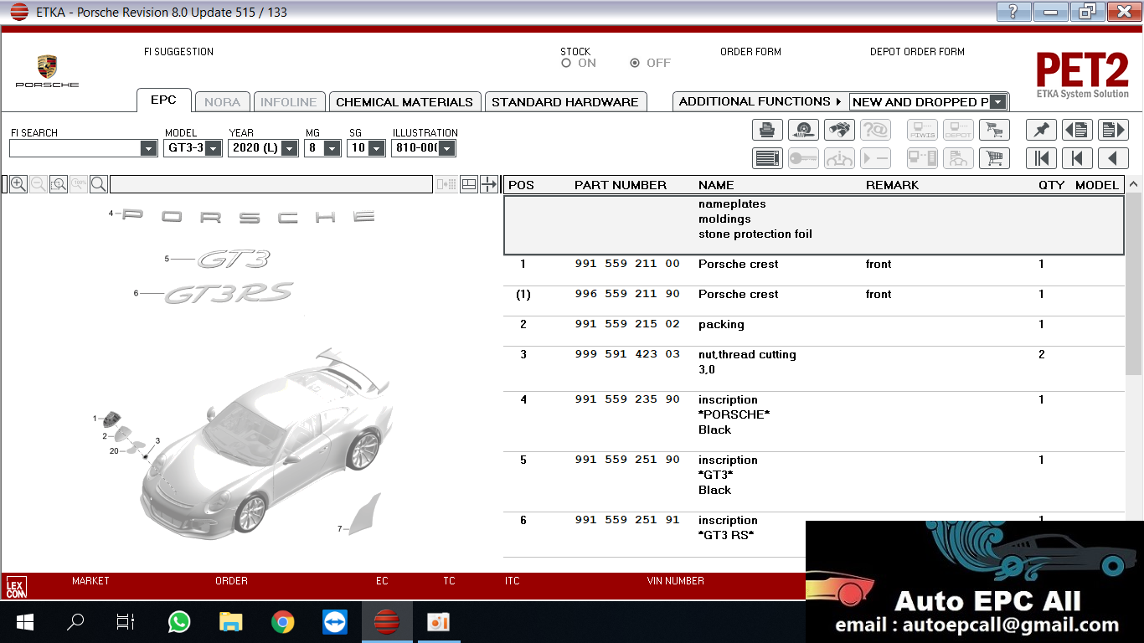Open the ORDER FORM
The image size is (1144, 643).
pyautogui.click(x=750, y=52)
